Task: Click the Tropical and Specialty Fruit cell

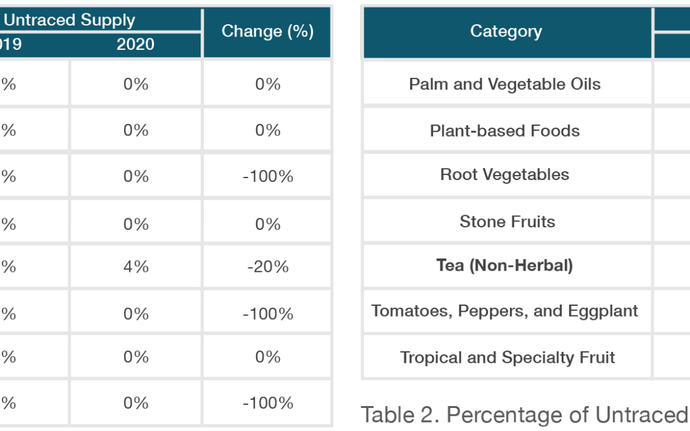Action: (507, 357)
